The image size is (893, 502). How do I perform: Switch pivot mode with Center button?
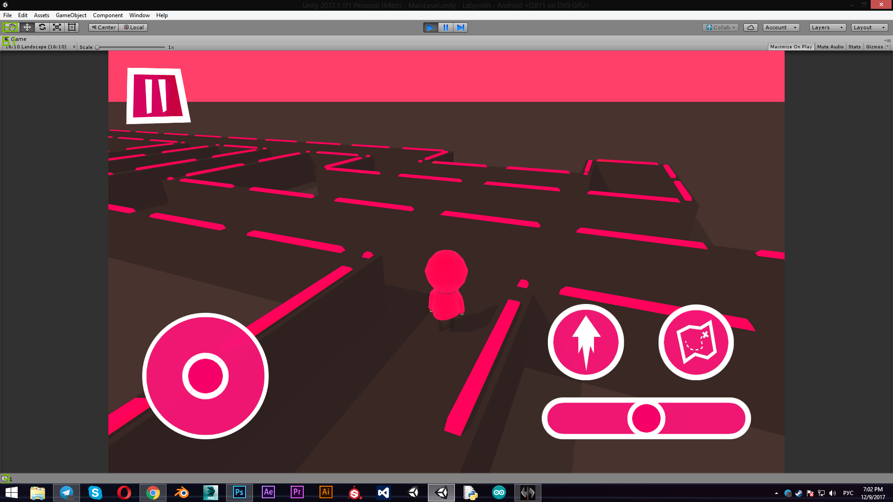(104, 27)
